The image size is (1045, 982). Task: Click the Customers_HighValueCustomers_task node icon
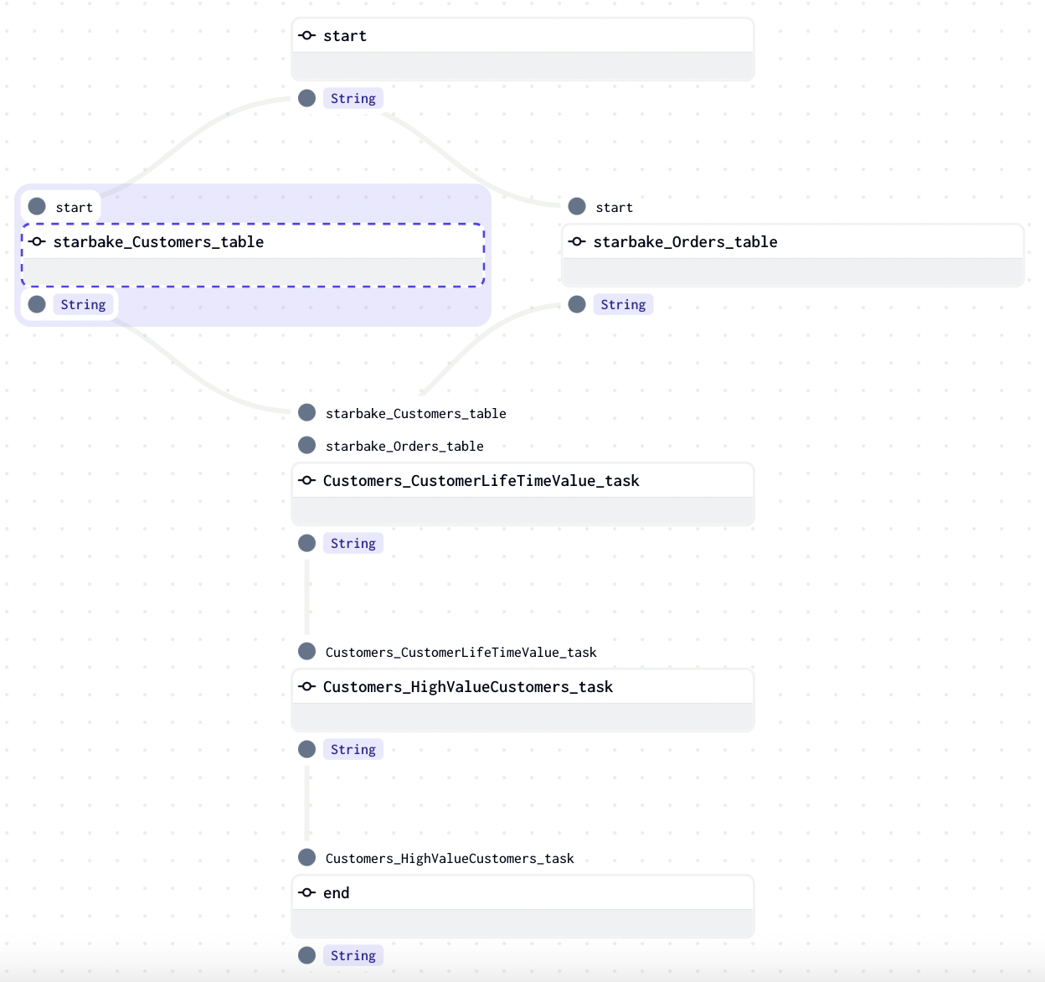click(x=307, y=687)
